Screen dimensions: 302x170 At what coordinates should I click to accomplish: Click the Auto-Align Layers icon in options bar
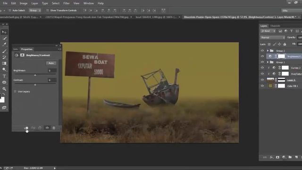163,10
